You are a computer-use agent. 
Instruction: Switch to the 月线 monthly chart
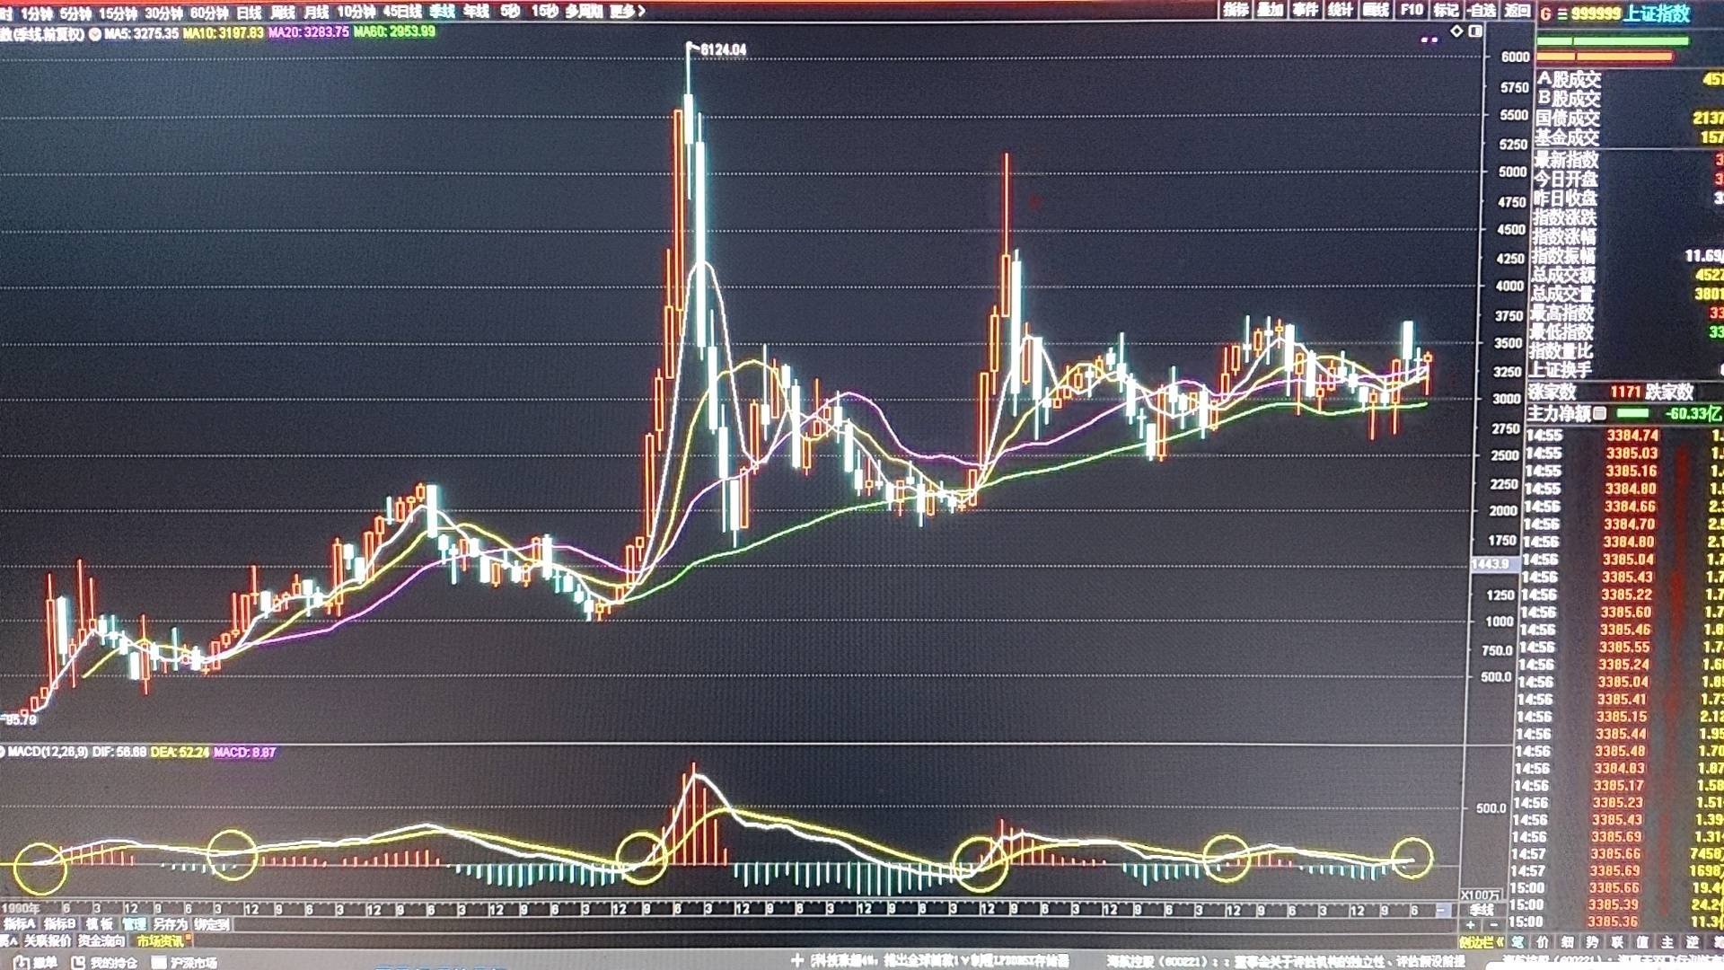pos(316,13)
